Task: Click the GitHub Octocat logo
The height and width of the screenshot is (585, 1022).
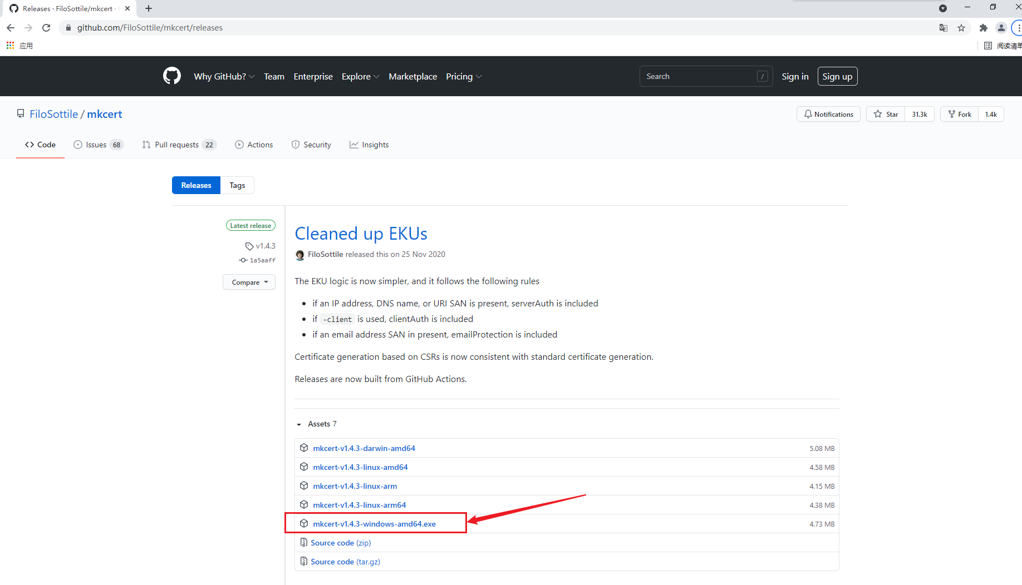Action: (171, 76)
